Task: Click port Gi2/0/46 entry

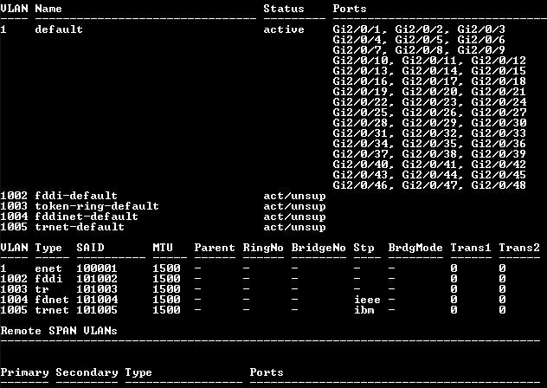Action: [x=360, y=185]
